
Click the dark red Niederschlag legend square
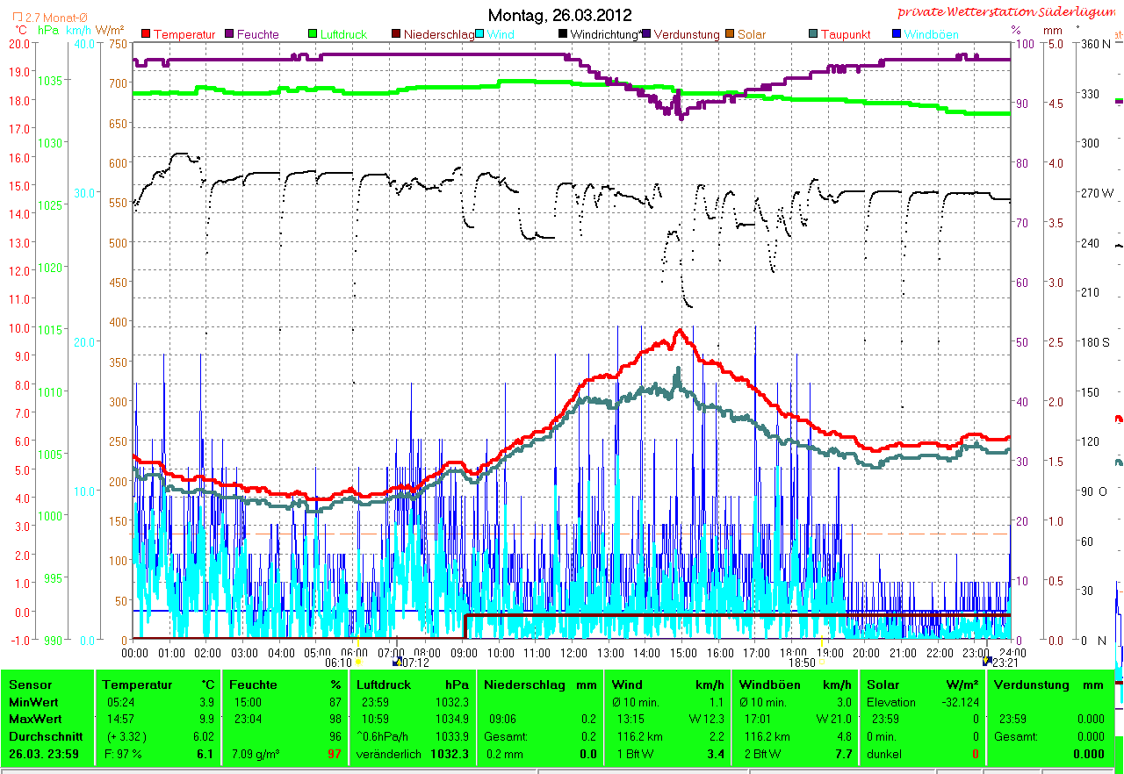[x=397, y=34]
